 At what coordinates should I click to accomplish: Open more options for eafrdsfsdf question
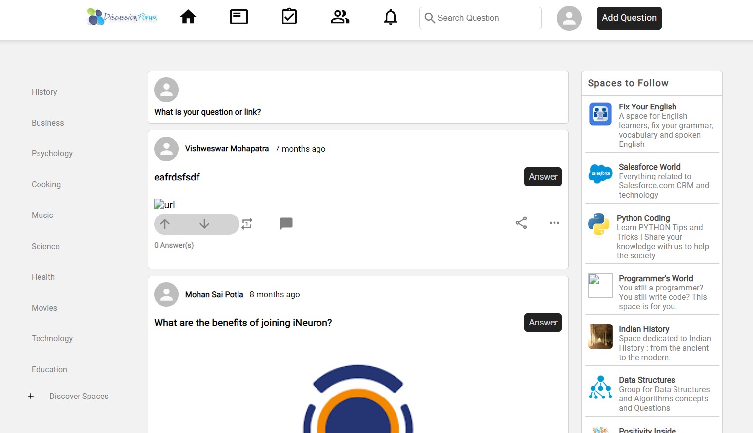click(555, 223)
